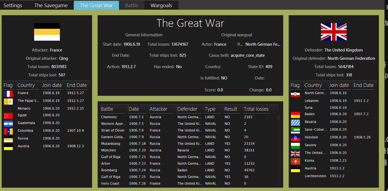This screenshot has height=191, width=388.
Task: Click the United Kingdom flag in defender list
Action: pos(295,154)
